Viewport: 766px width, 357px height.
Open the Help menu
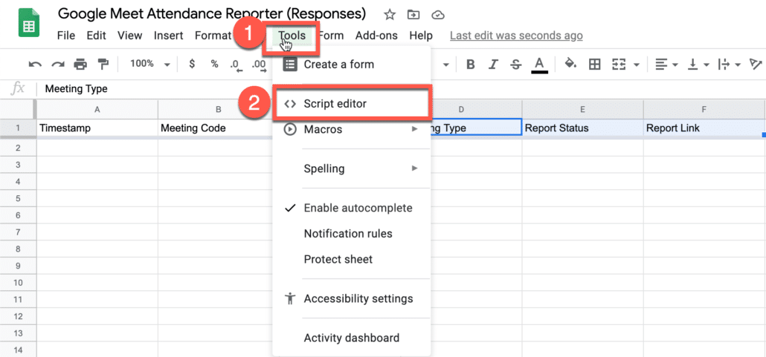click(421, 36)
